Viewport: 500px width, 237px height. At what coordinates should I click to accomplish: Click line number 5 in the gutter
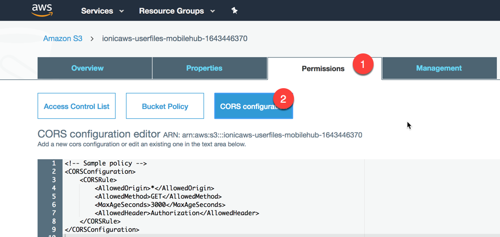coord(54,197)
